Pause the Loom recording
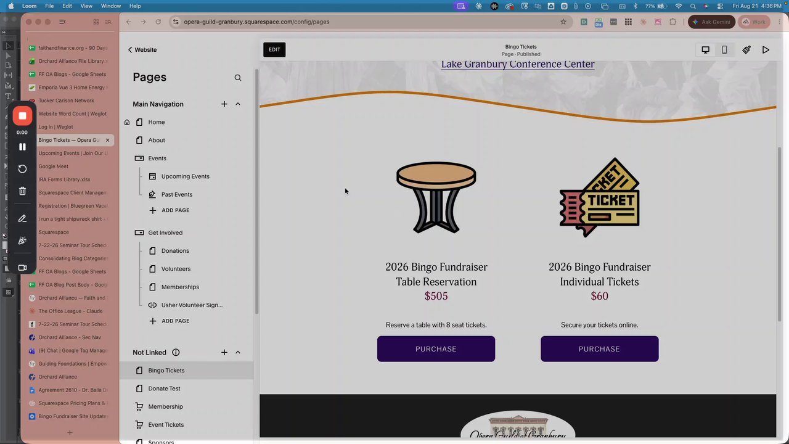 coord(22,147)
